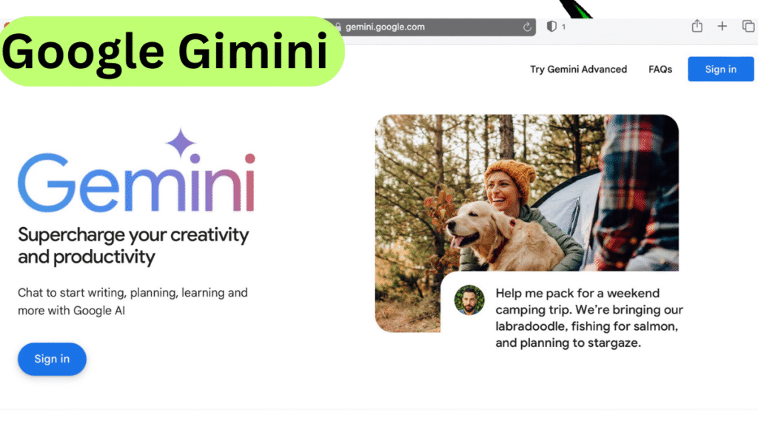
Task: Click the Share icon in browser toolbar
Action: pyautogui.click(x=697, y=26)
